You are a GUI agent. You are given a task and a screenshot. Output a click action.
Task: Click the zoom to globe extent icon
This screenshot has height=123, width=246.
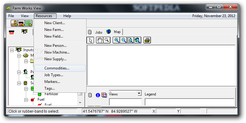point(138,40)
